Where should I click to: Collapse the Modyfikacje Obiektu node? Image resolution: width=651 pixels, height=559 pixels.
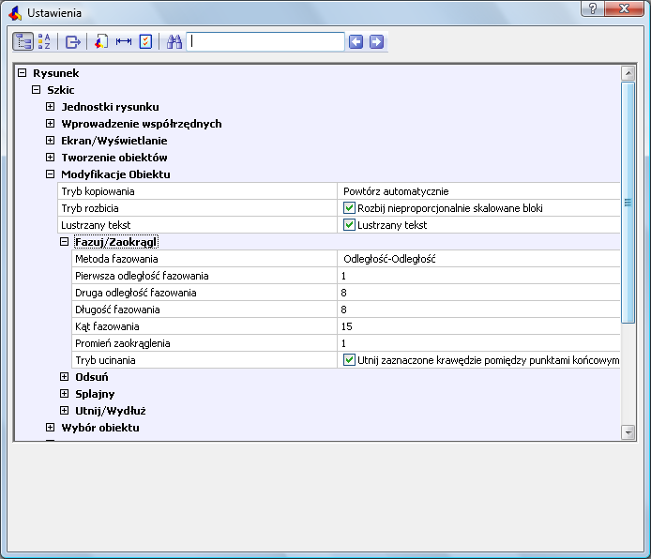(x=50, y=174)
